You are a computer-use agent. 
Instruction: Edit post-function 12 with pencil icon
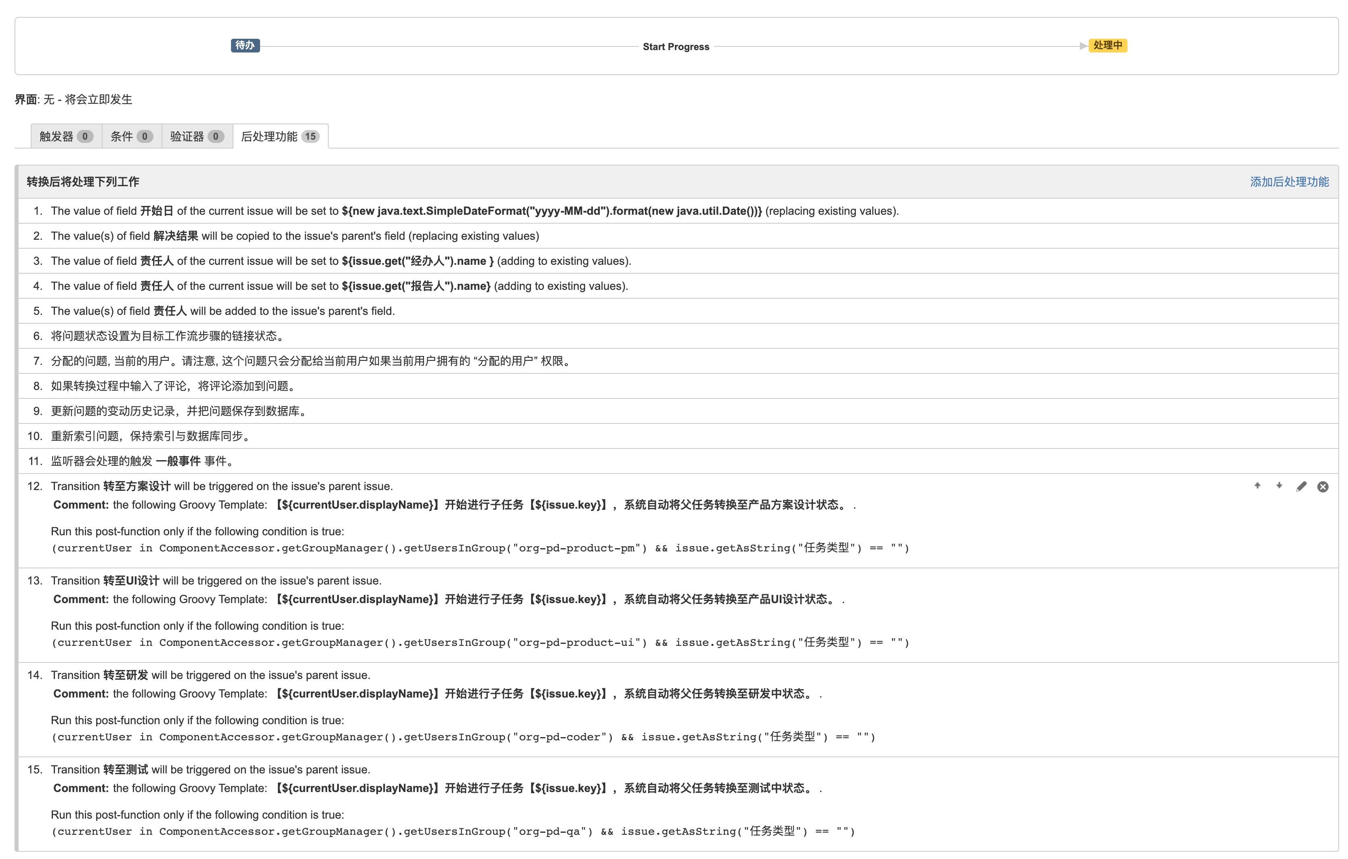[1301, 486]
